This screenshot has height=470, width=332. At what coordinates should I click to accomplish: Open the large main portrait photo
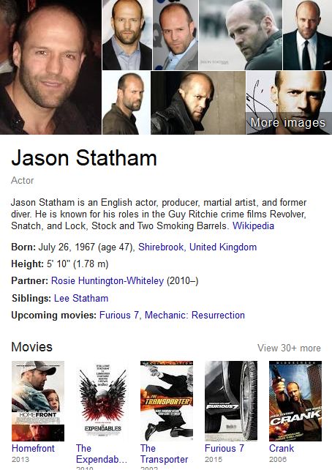coord(50,67)
